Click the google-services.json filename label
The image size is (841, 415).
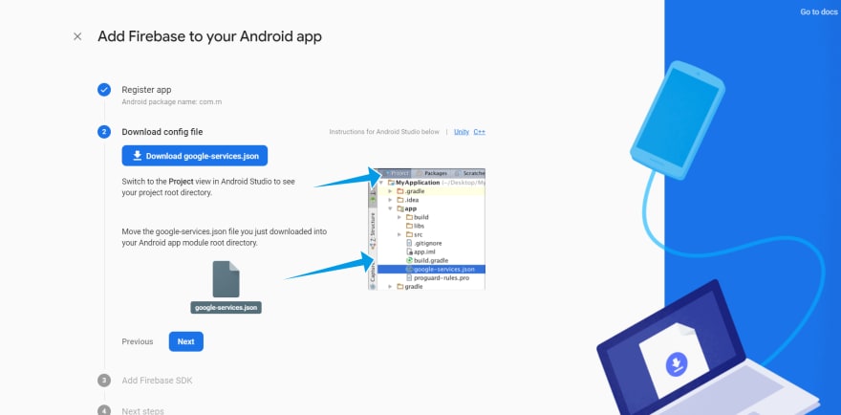click(226, 308)
